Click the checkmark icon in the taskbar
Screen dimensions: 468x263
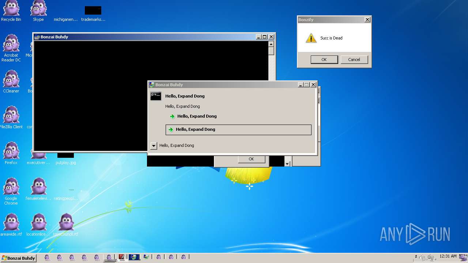[x=146, y=257]
